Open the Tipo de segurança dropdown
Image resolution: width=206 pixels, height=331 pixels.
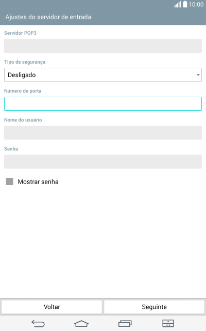point(103,74)
